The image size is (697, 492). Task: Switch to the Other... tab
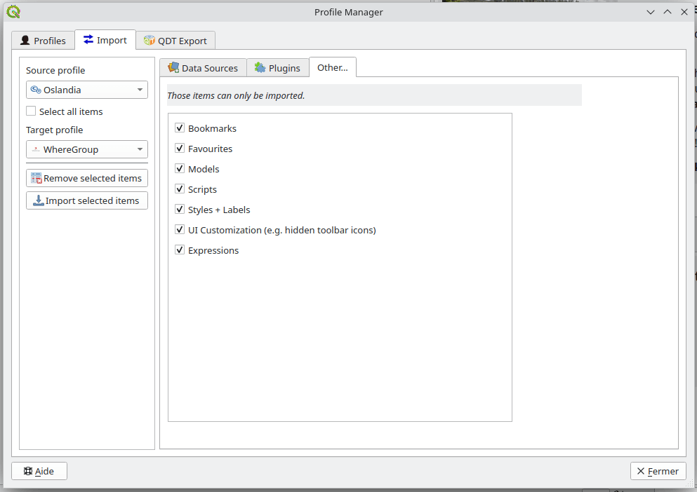tap(332, 67)
